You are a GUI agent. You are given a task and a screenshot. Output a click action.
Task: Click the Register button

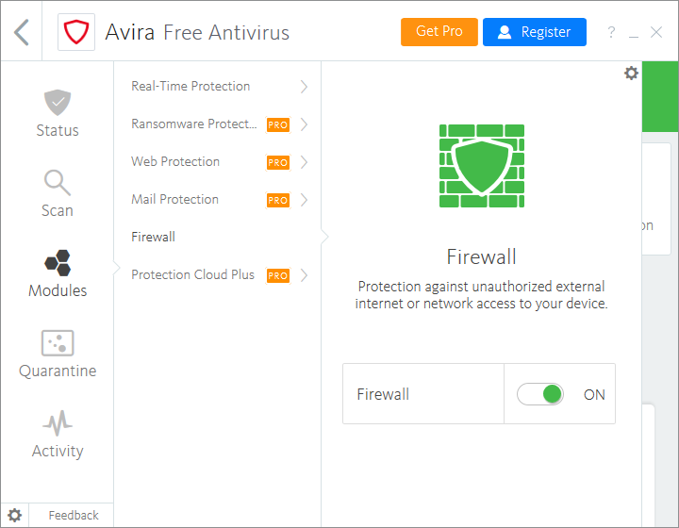point(534,32)
